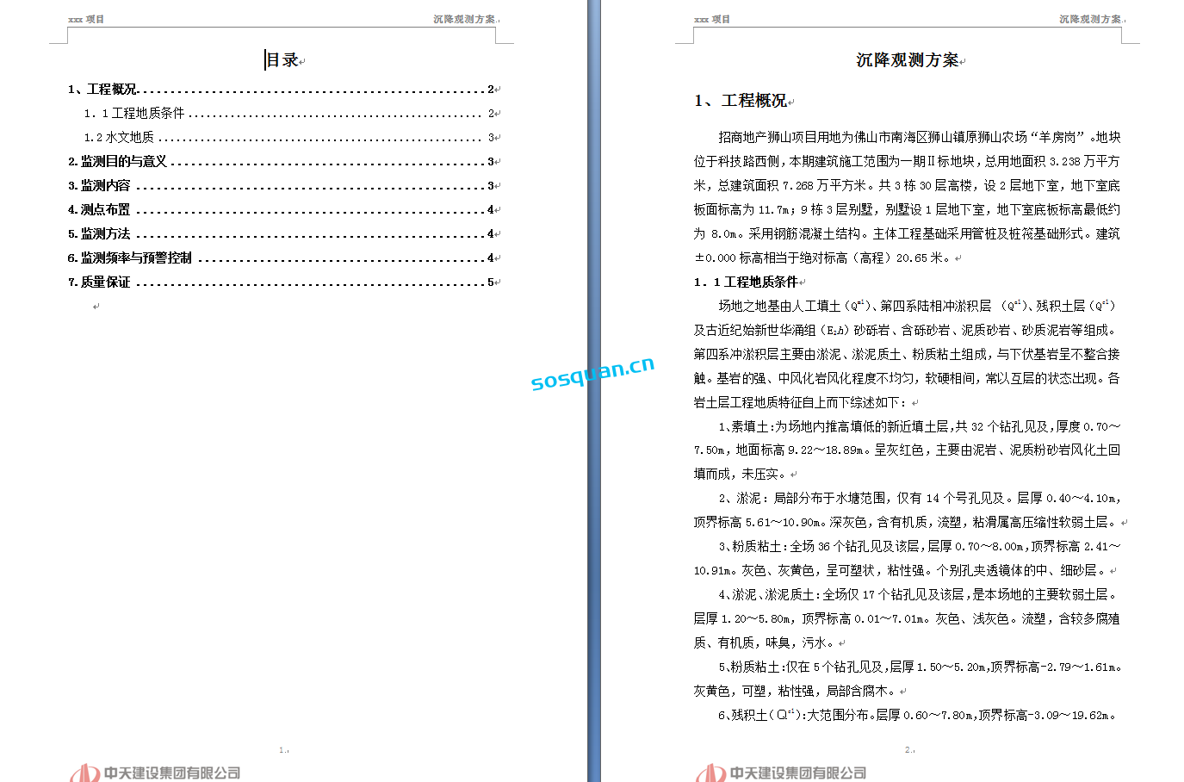Image resolution: width=1184 pixels, height=782 pixels.
Task: Jump to 1.1 工程地质条件 from contents list
Action: tap(134, 114)
